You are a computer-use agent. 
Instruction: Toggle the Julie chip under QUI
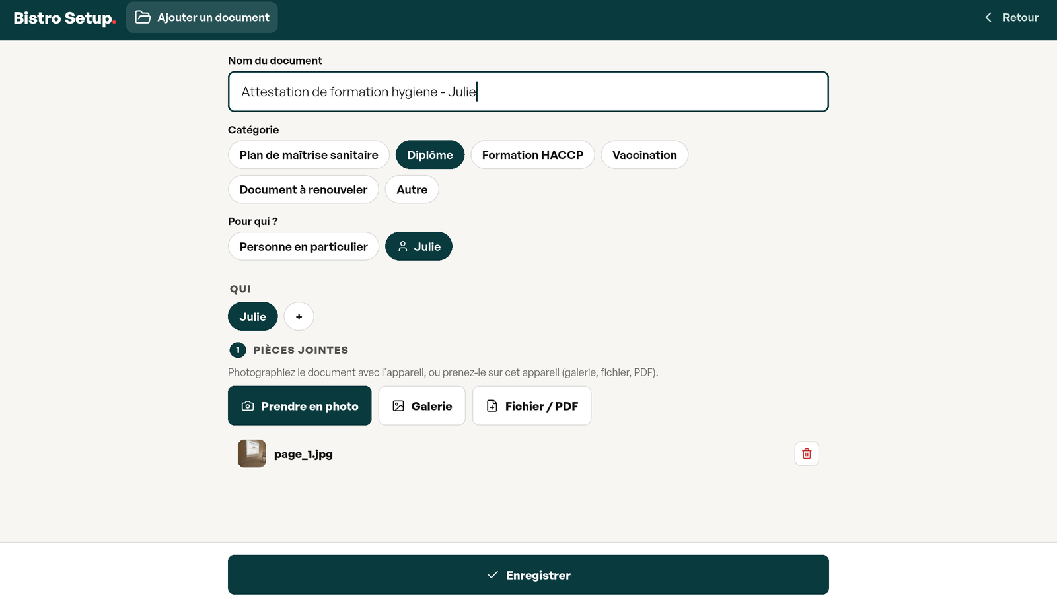(x=252, y=317)
